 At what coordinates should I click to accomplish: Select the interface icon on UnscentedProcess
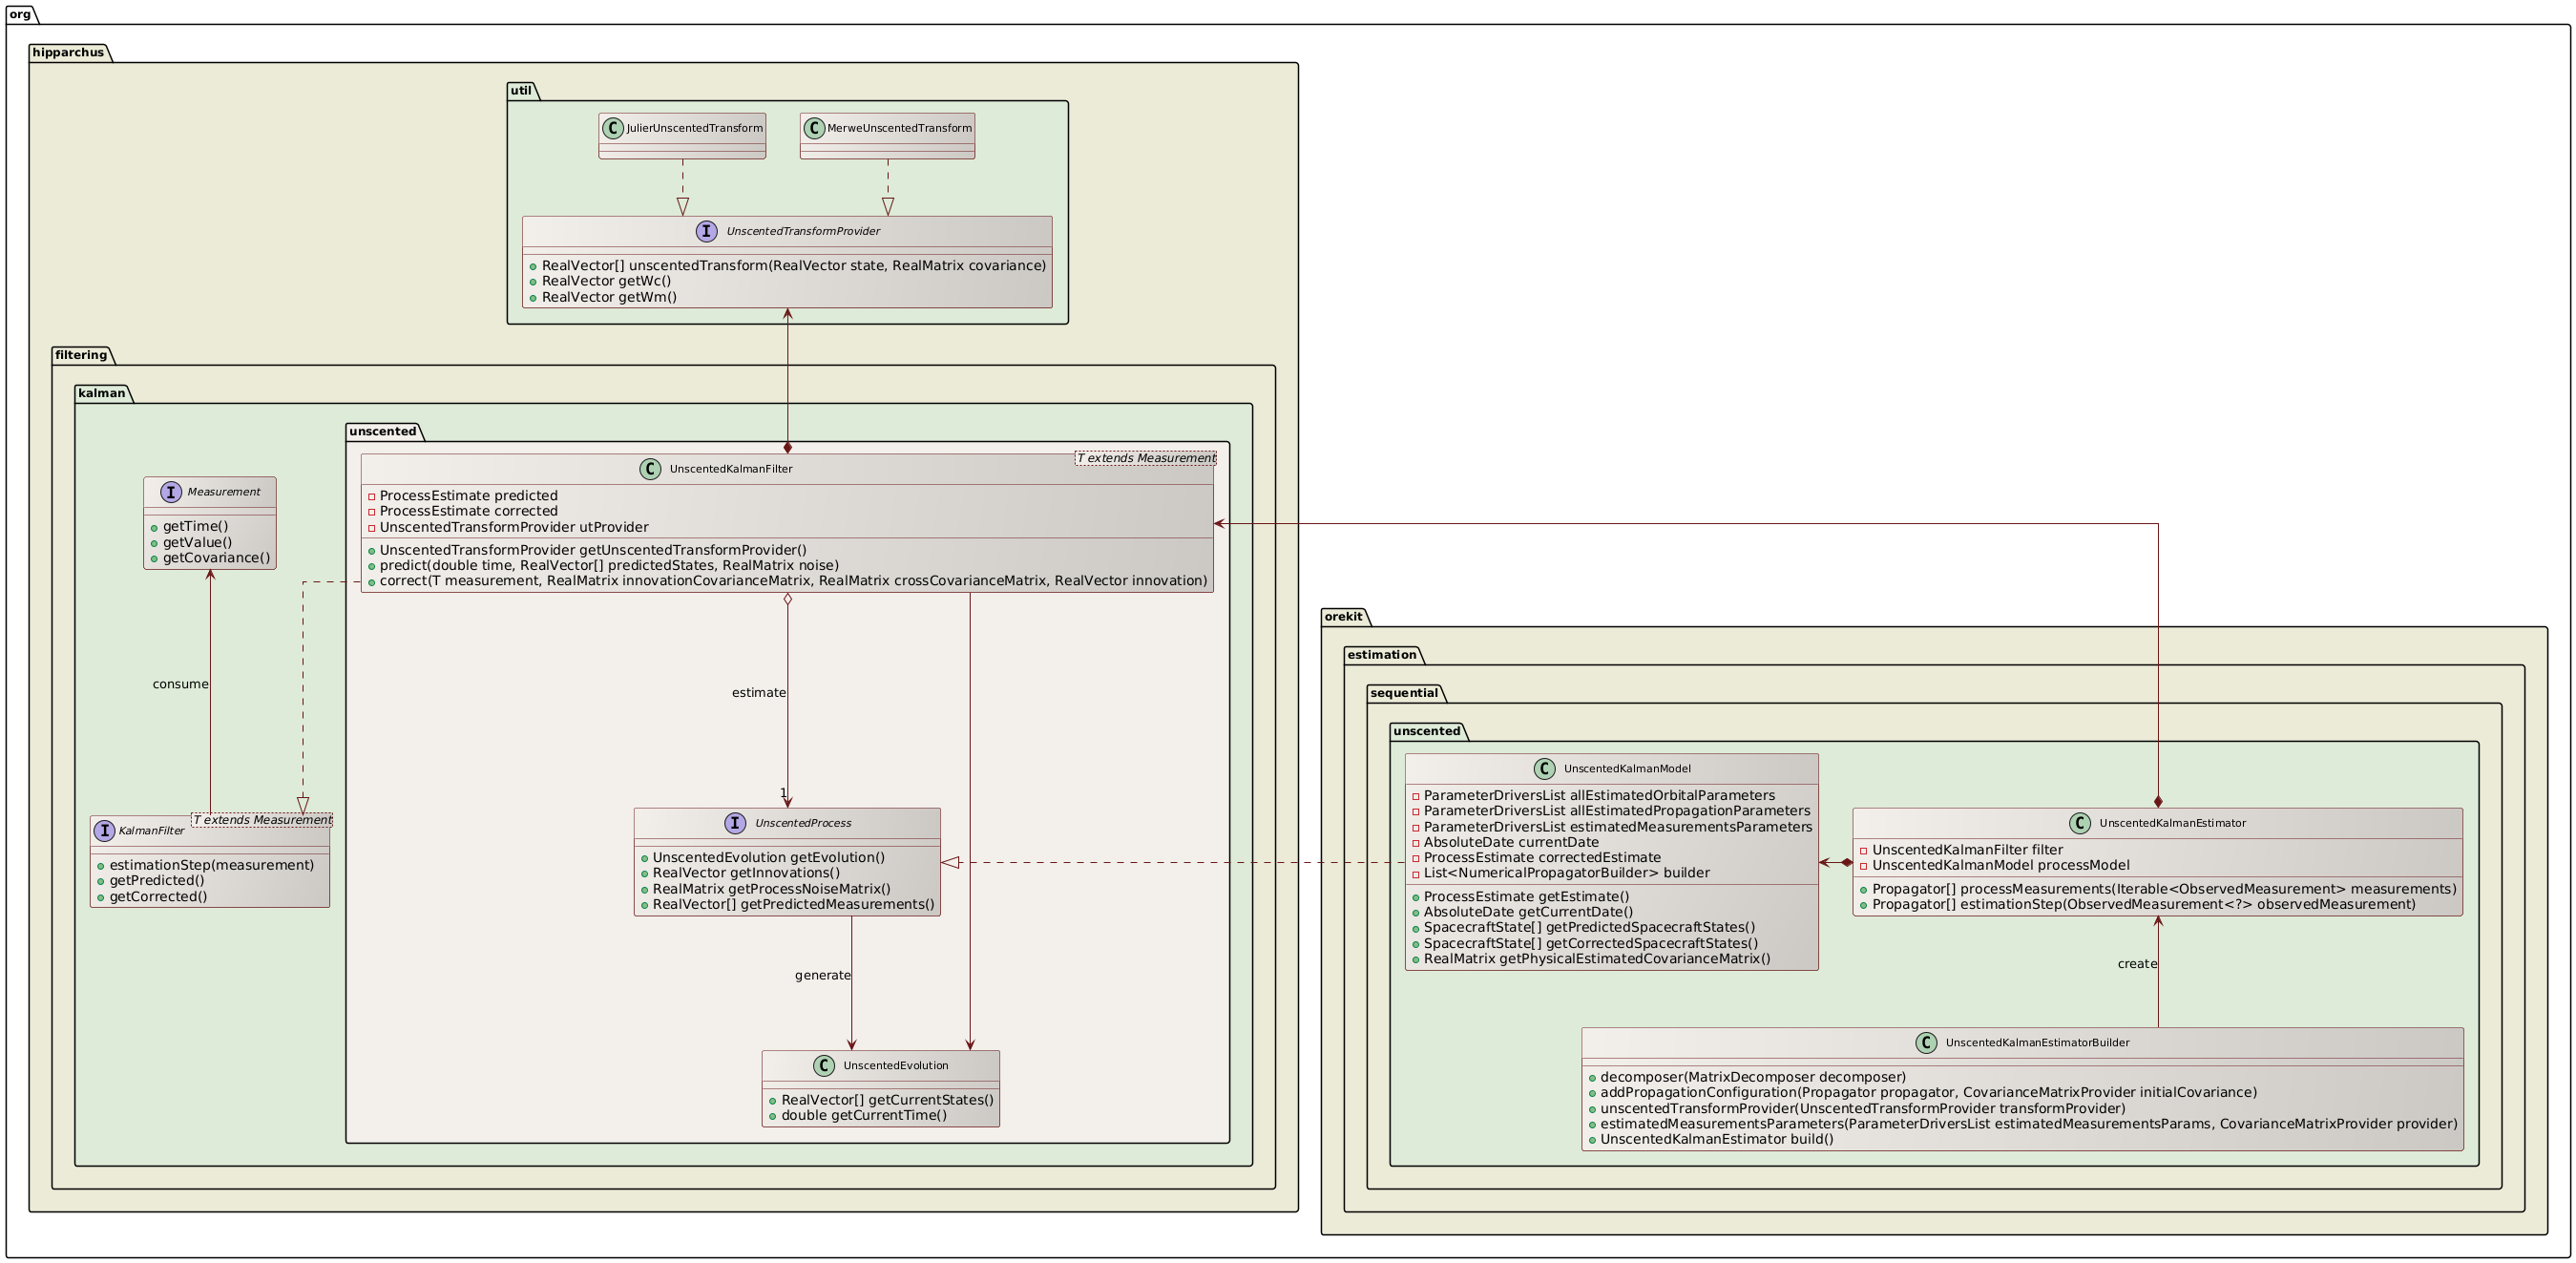736,822
